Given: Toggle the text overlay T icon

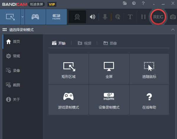Looking at the screenshot, I should click(x=130, y=17).
